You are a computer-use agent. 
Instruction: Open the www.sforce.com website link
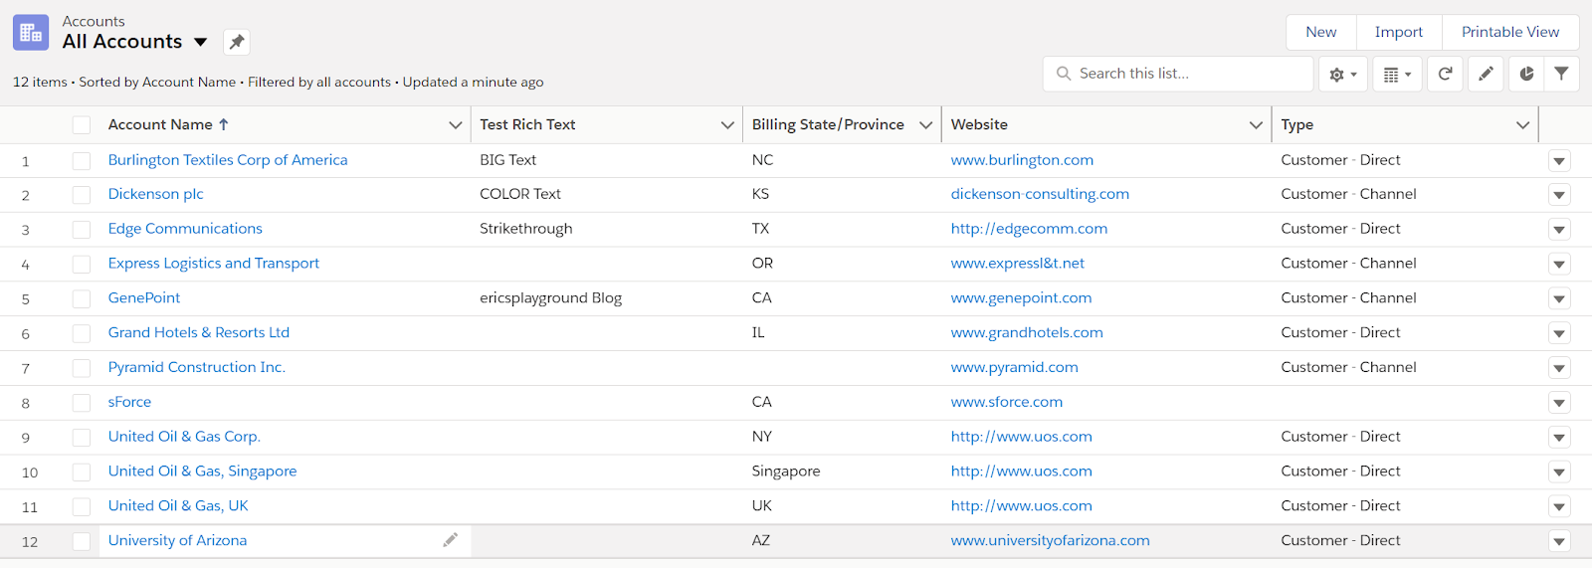click(x=1006, y=402)
